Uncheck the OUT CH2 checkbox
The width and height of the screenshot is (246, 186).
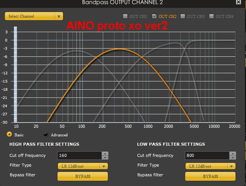point(155,16)
